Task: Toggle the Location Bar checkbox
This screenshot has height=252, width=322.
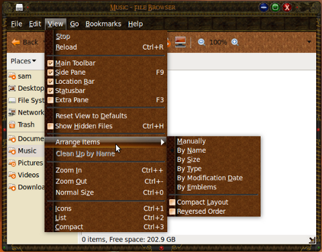Action: [50, 82]
